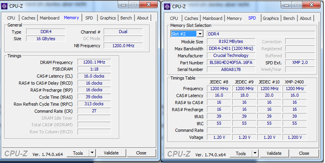The image size is (325, 163).
Task: Click the Validate button in the right window
Action: point(274,154)
